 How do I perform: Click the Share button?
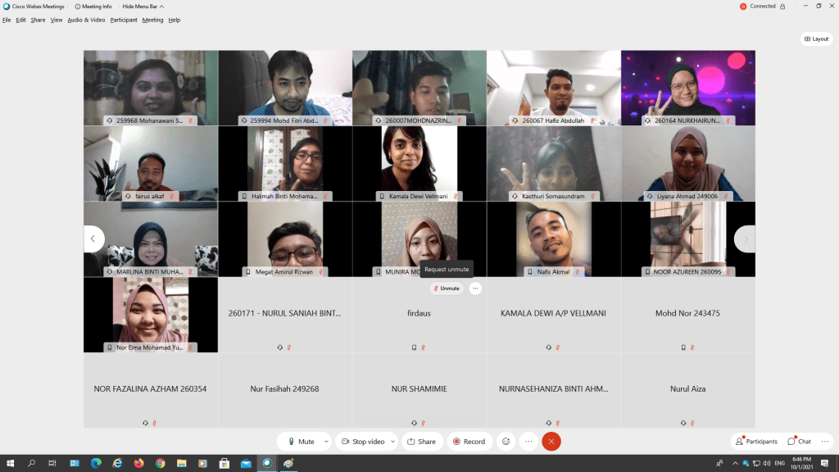pos(422,442)
